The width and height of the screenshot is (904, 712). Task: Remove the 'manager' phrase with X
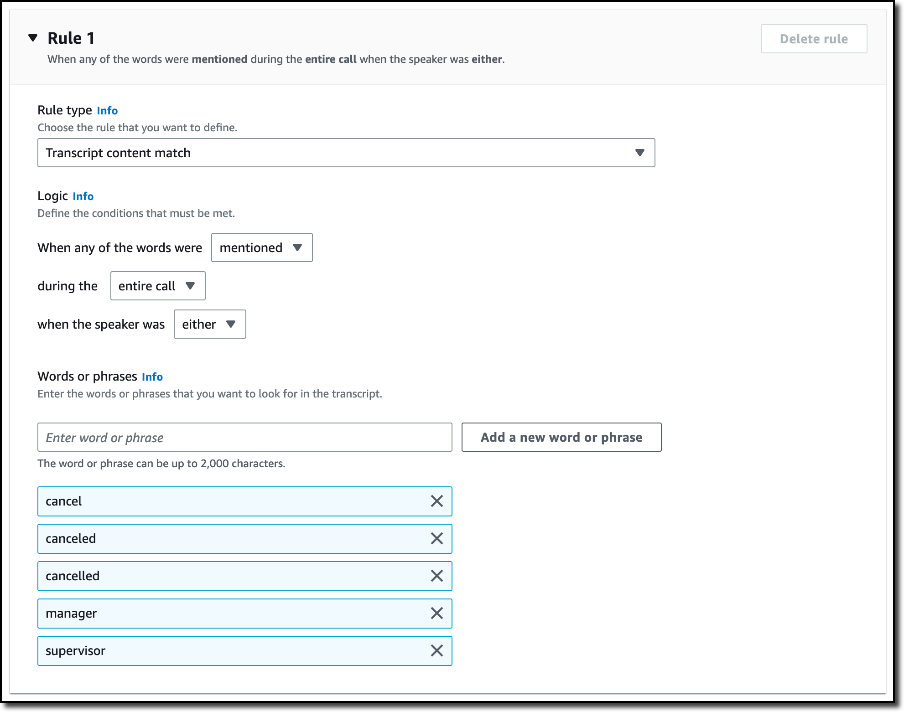[436, 613]
